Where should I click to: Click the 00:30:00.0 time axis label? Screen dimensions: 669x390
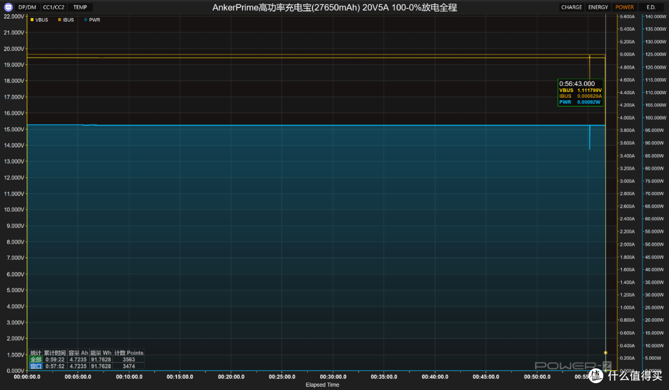click(333, 377)
